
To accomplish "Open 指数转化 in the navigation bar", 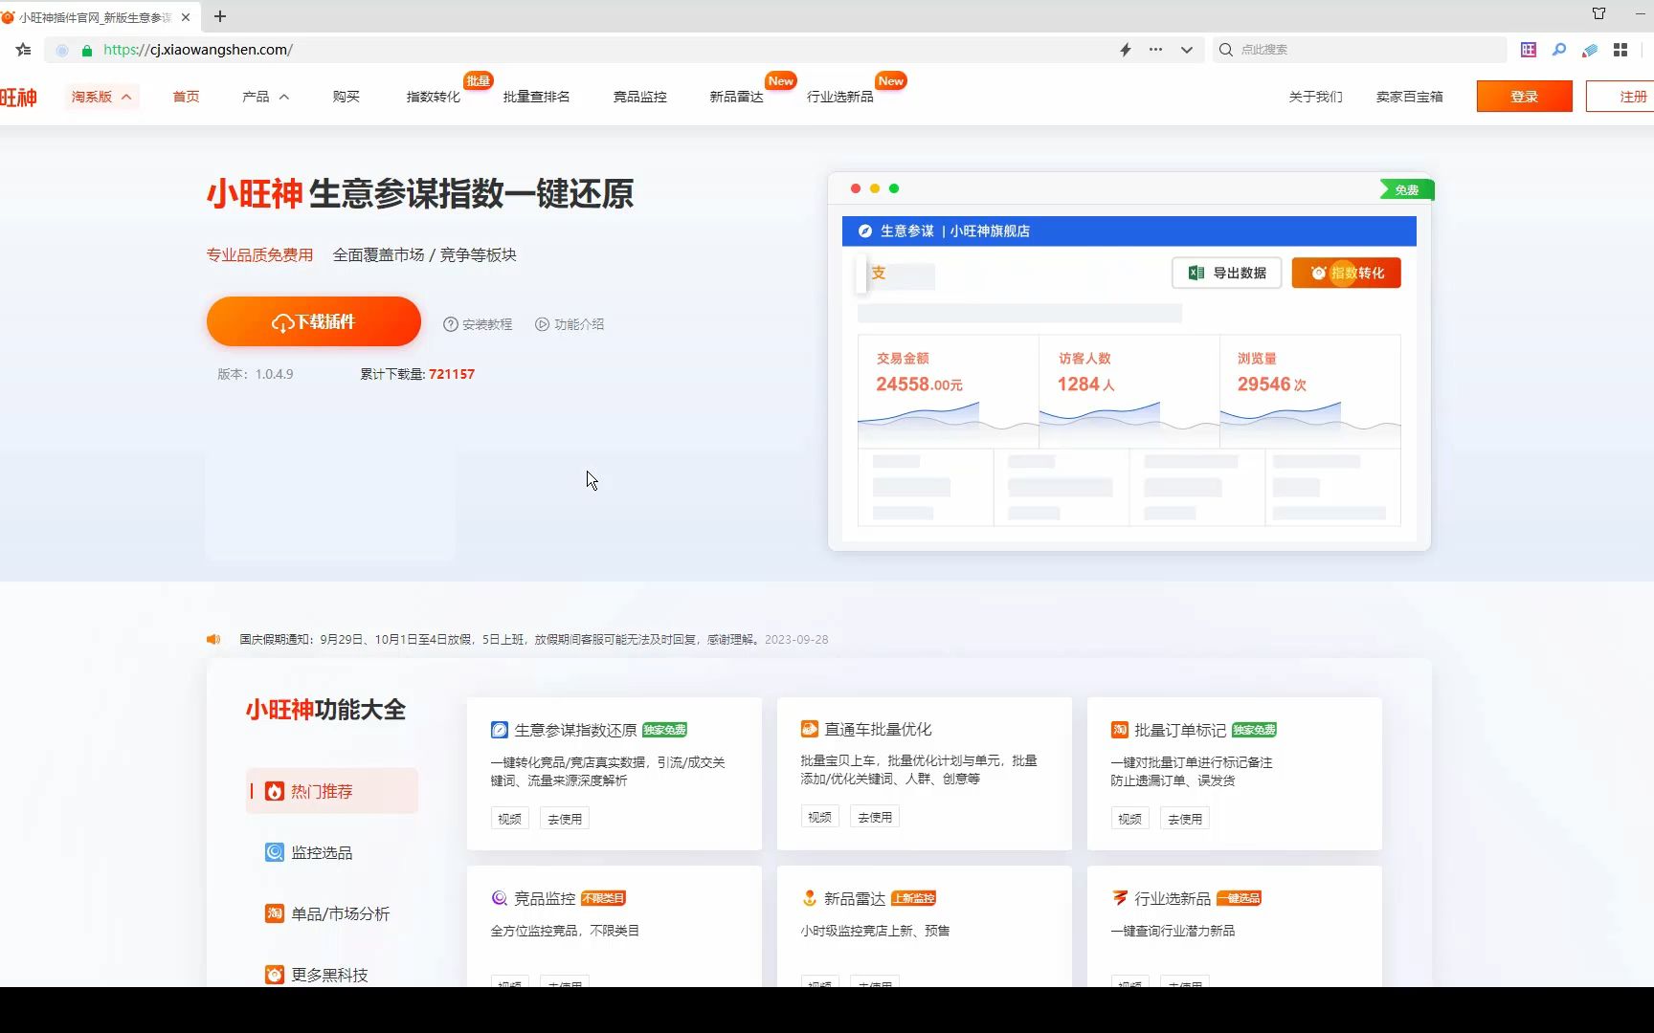I will pyautogui.click(x=433, y=97).
